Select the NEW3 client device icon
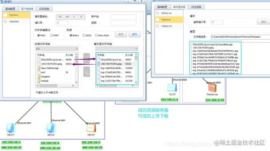 91,128
